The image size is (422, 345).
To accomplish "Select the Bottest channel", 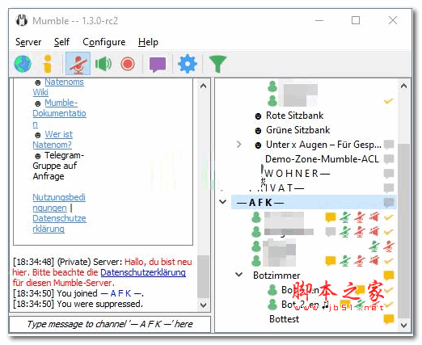I will click(284, 319).
